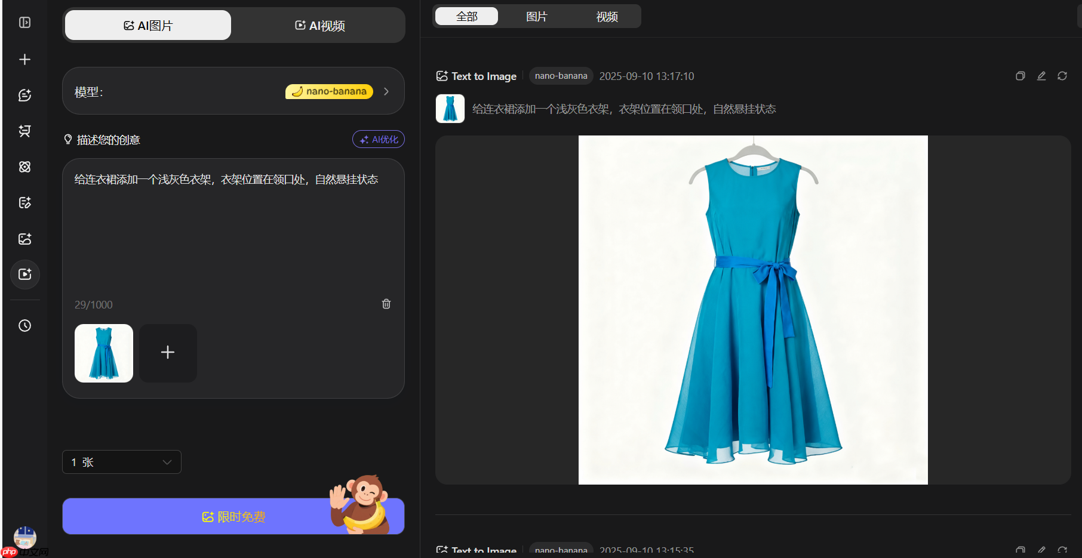Clear the prompt with the trash icon

tap(386, 304)
